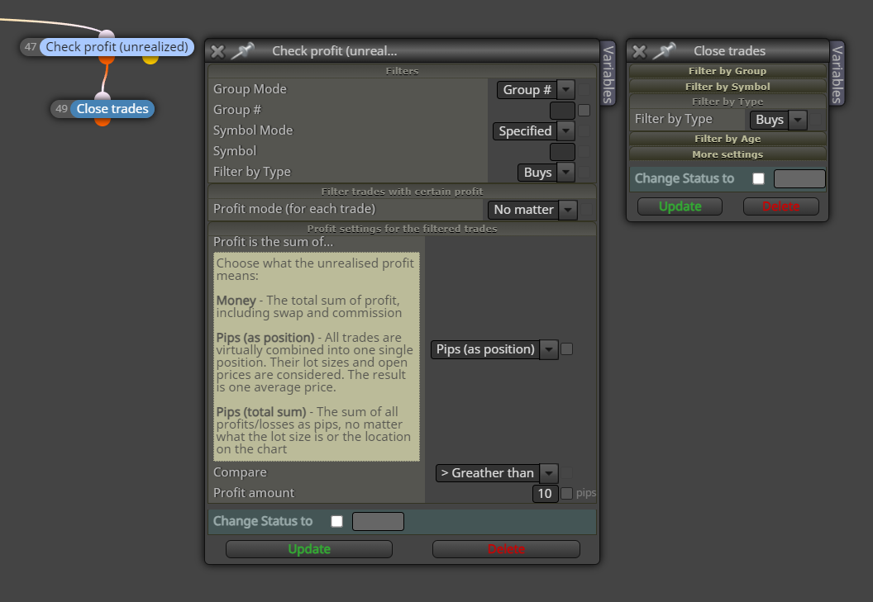Collapse Profit settings for the filtered trades header
The height and width of the screenshot is (602, 873).
tap(402, 228)
